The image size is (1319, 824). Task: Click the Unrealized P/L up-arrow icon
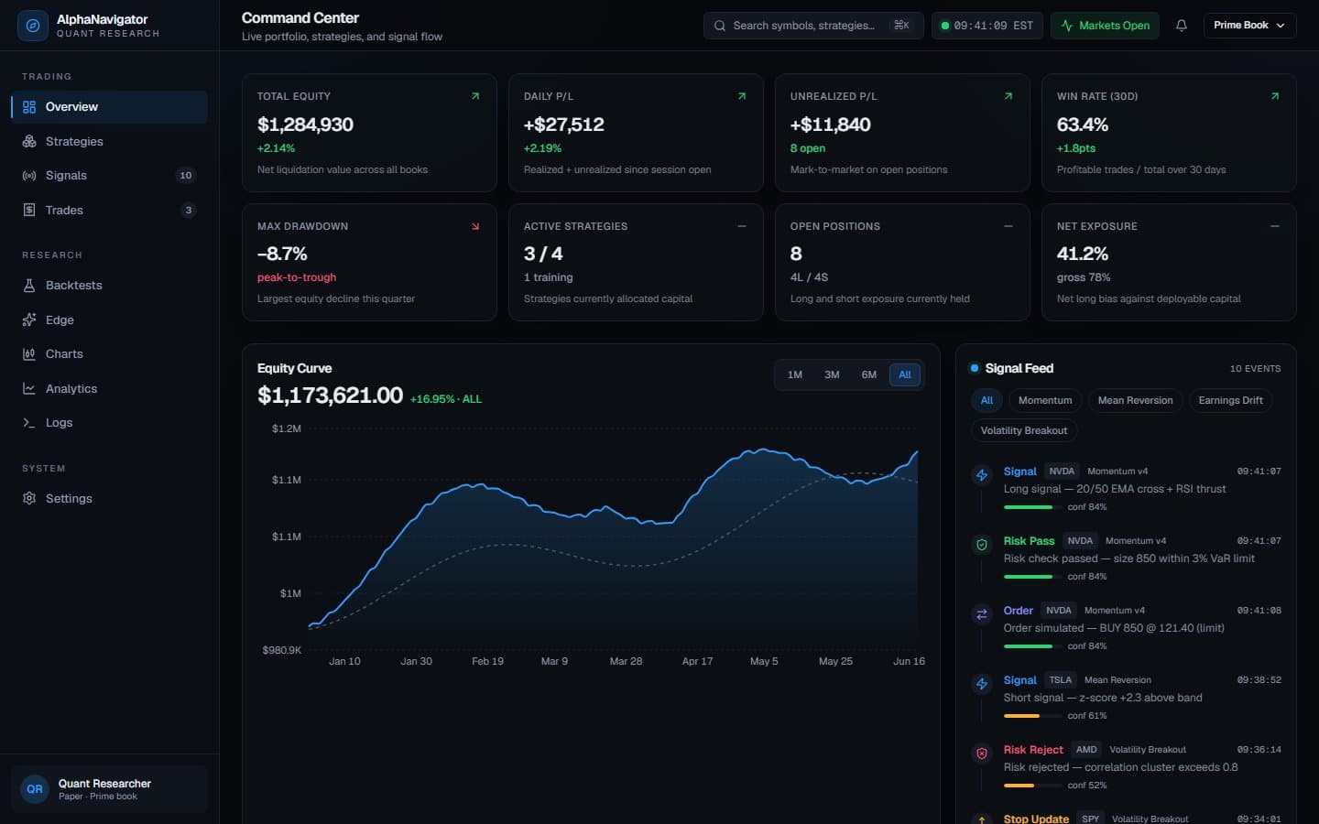coord(1008,96)
